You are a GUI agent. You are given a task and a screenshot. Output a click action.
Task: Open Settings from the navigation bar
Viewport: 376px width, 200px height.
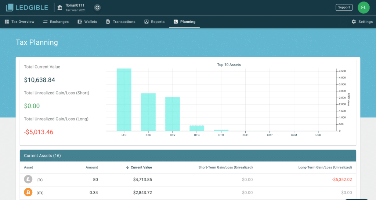coord(362,22)
